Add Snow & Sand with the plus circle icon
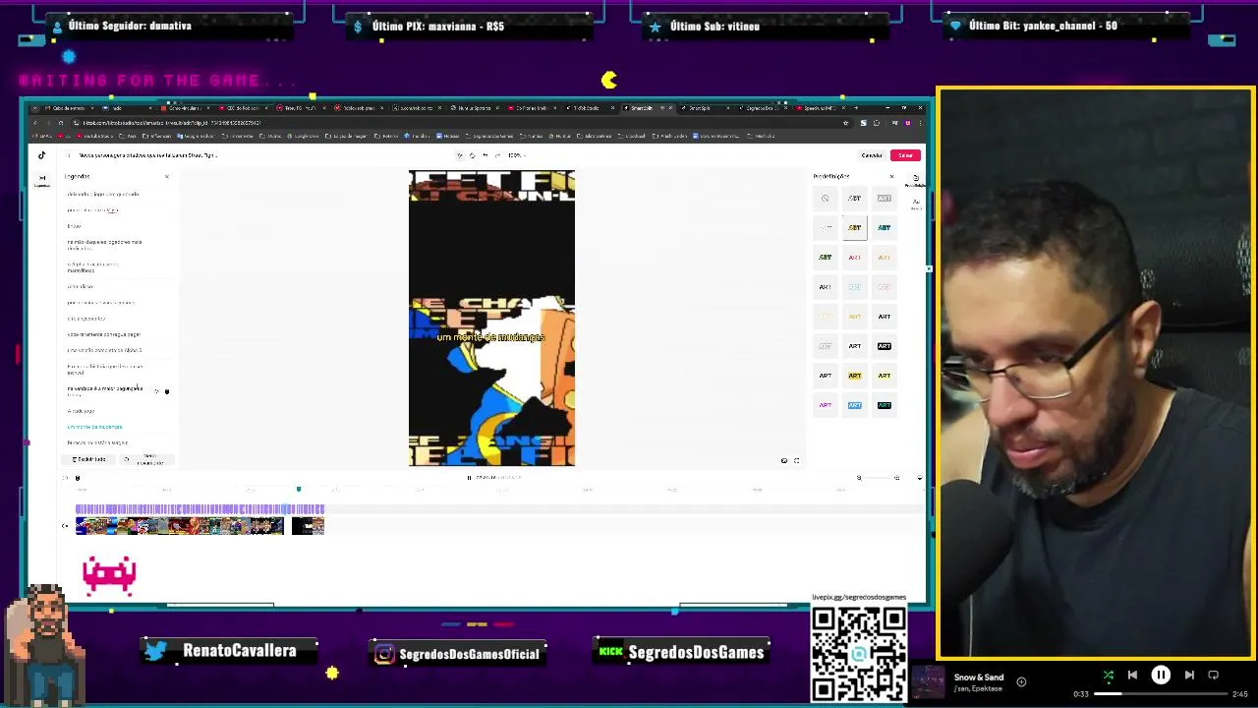 1021,681
